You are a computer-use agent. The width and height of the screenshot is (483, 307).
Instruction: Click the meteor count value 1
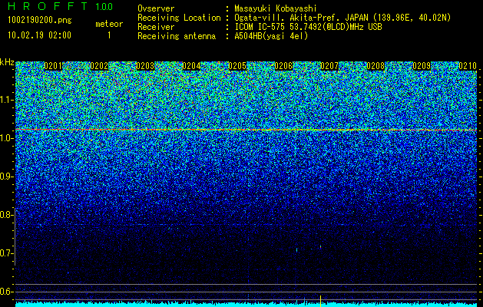point(109,35)
